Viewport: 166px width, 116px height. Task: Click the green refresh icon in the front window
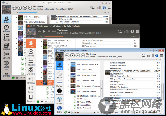coord(66,112)
